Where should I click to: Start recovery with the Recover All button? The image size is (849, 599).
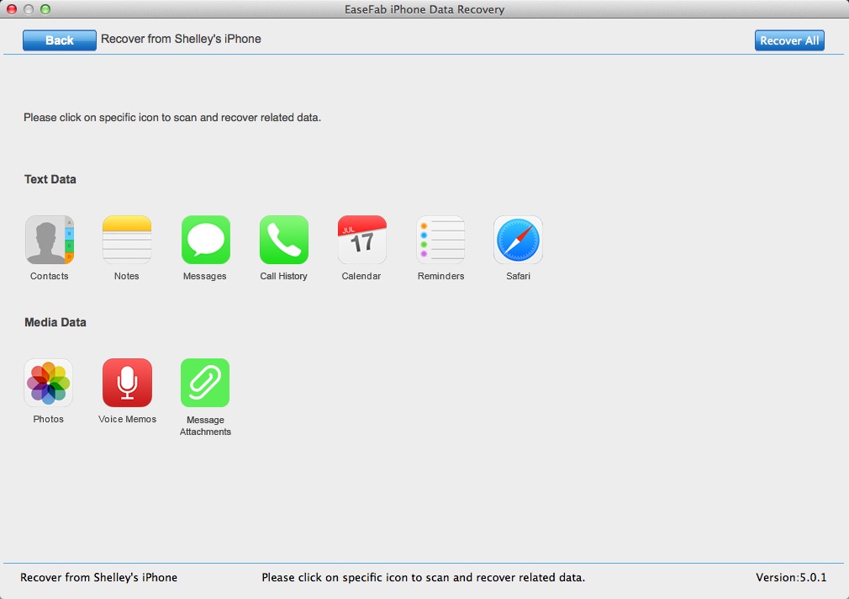pyautogui.click(x=789, y=40)
